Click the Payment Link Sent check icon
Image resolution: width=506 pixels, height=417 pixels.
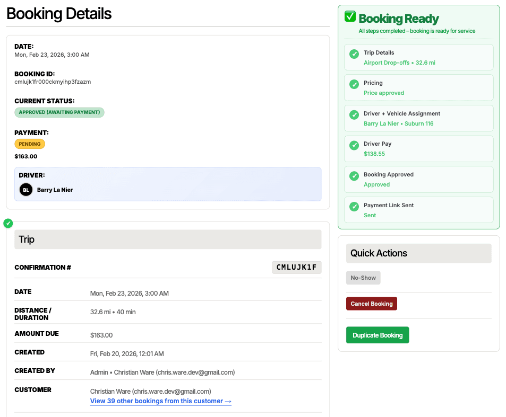[354, 207]
